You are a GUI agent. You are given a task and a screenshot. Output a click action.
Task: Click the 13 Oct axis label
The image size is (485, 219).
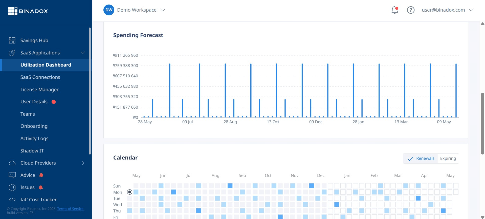point(273,122)
